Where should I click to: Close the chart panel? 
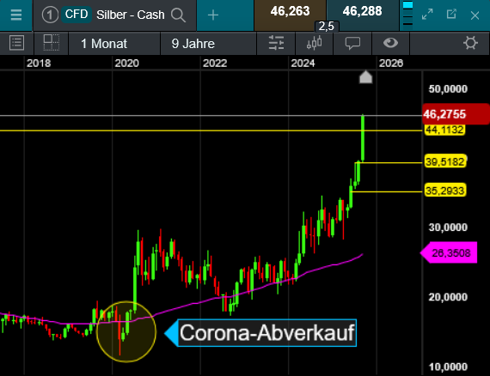(475, 15)
